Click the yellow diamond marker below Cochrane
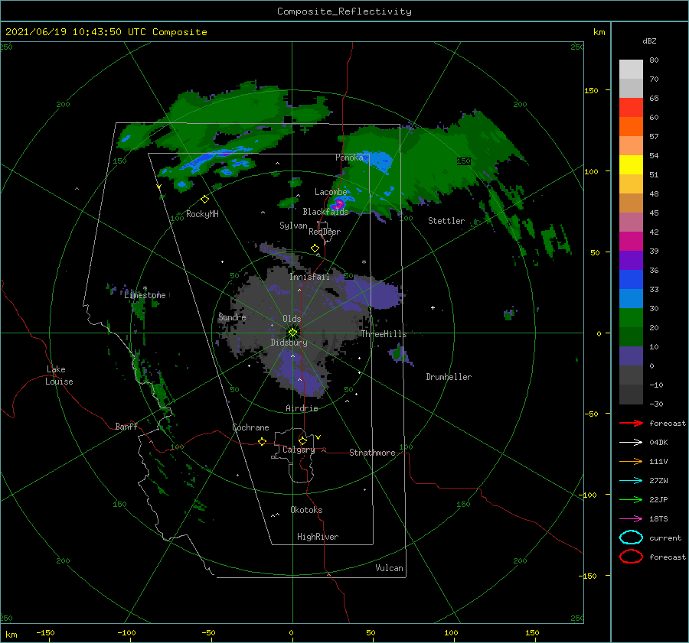The image size is (689, 643). pos(262,441)
